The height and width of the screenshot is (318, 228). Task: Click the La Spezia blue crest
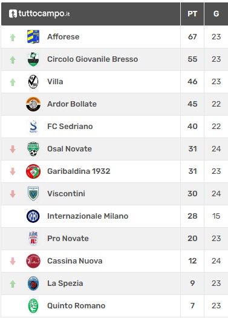tap(33, 283)
